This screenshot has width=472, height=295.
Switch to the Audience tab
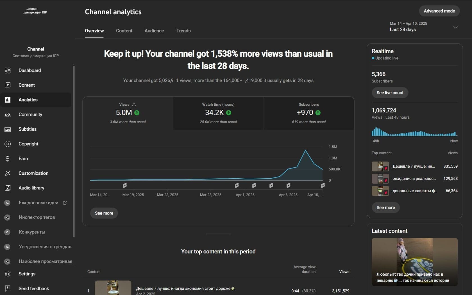tap(154, 31)
